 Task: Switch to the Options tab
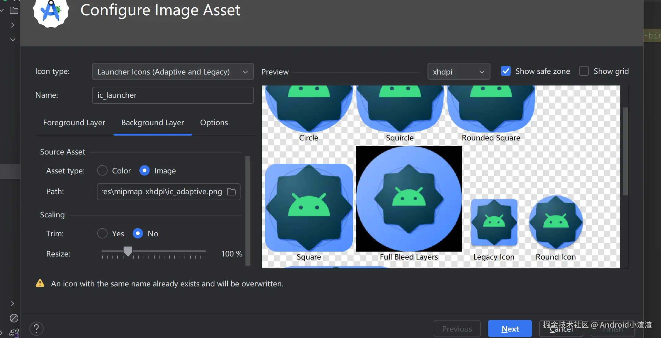coord(214,122)
